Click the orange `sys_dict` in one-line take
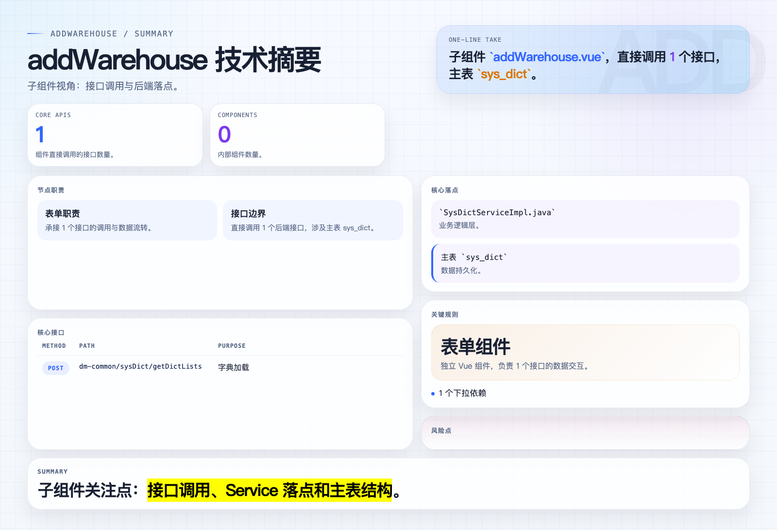Viewport: 777px width, 530px height. click(504, 74)
